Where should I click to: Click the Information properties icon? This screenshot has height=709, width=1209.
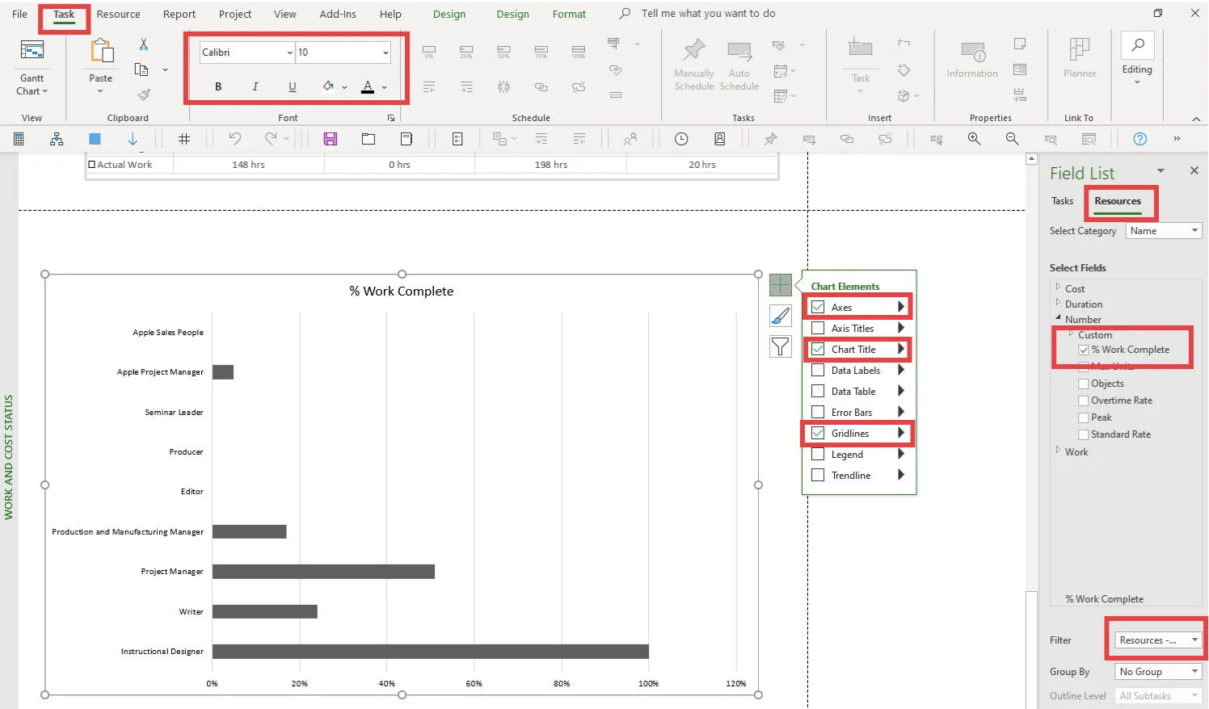coord(973,53)
